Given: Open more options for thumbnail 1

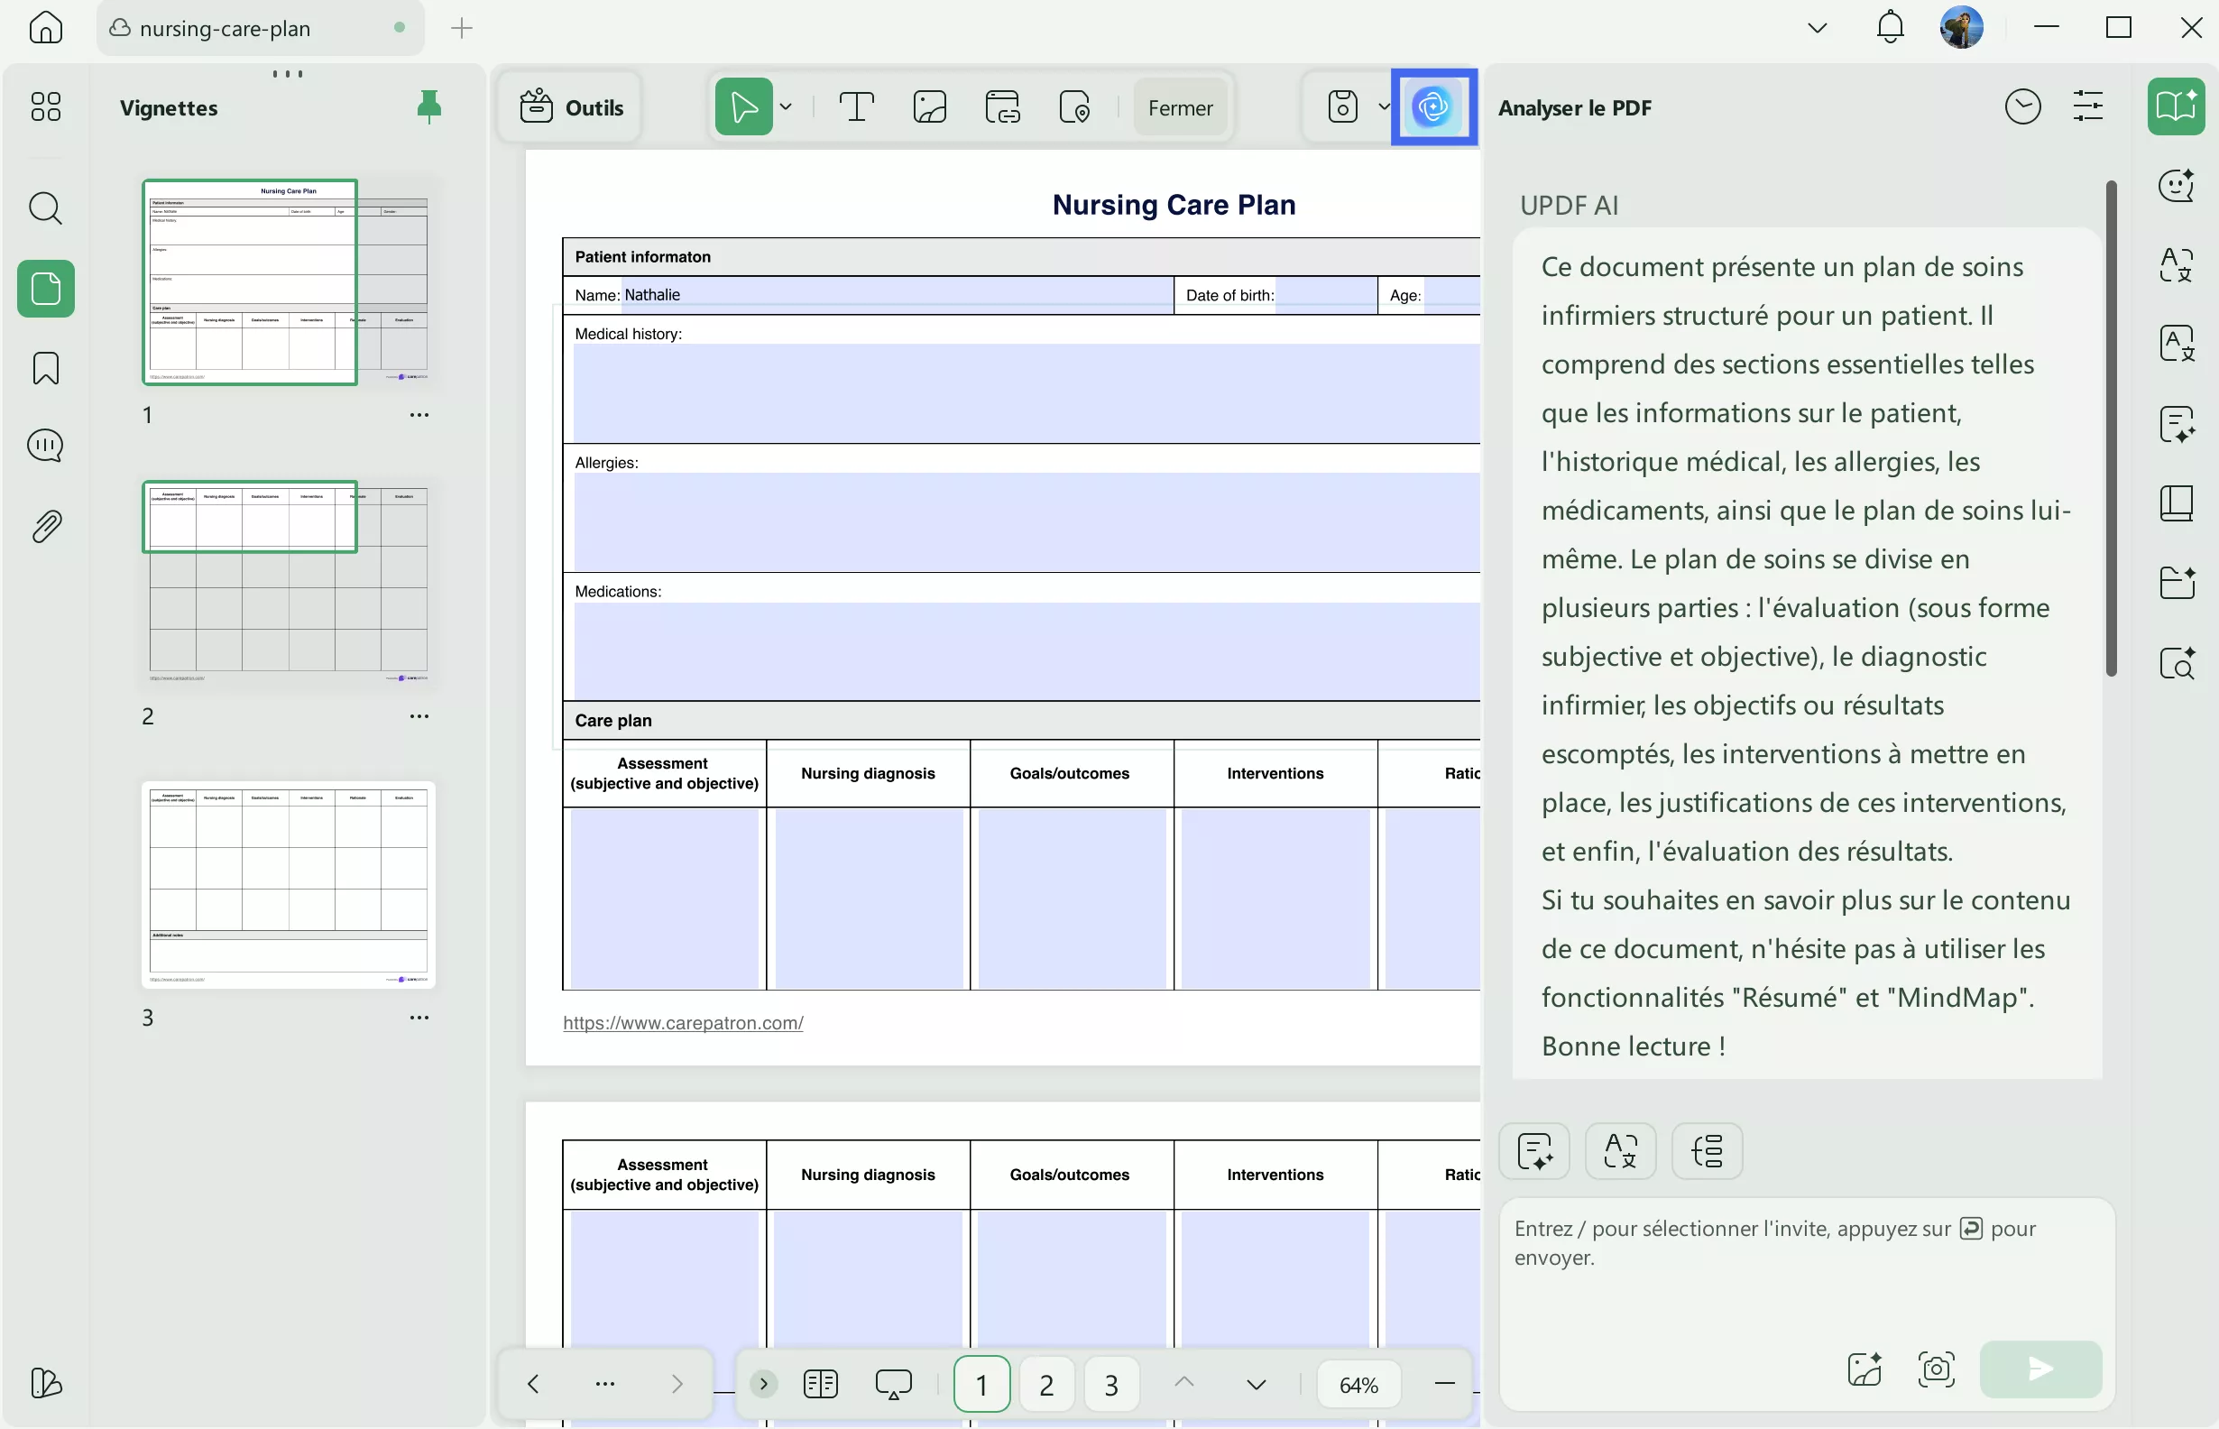Looking at the screenshot, I should 419,415.
